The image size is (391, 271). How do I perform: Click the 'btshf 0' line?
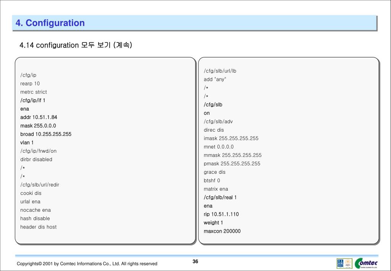[x=212, y=181]
